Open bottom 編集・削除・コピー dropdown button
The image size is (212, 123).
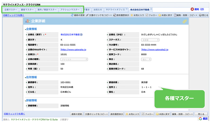[183, 114]
